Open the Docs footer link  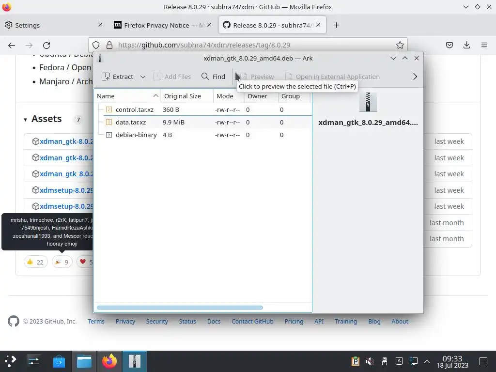[x=214, y=322]
